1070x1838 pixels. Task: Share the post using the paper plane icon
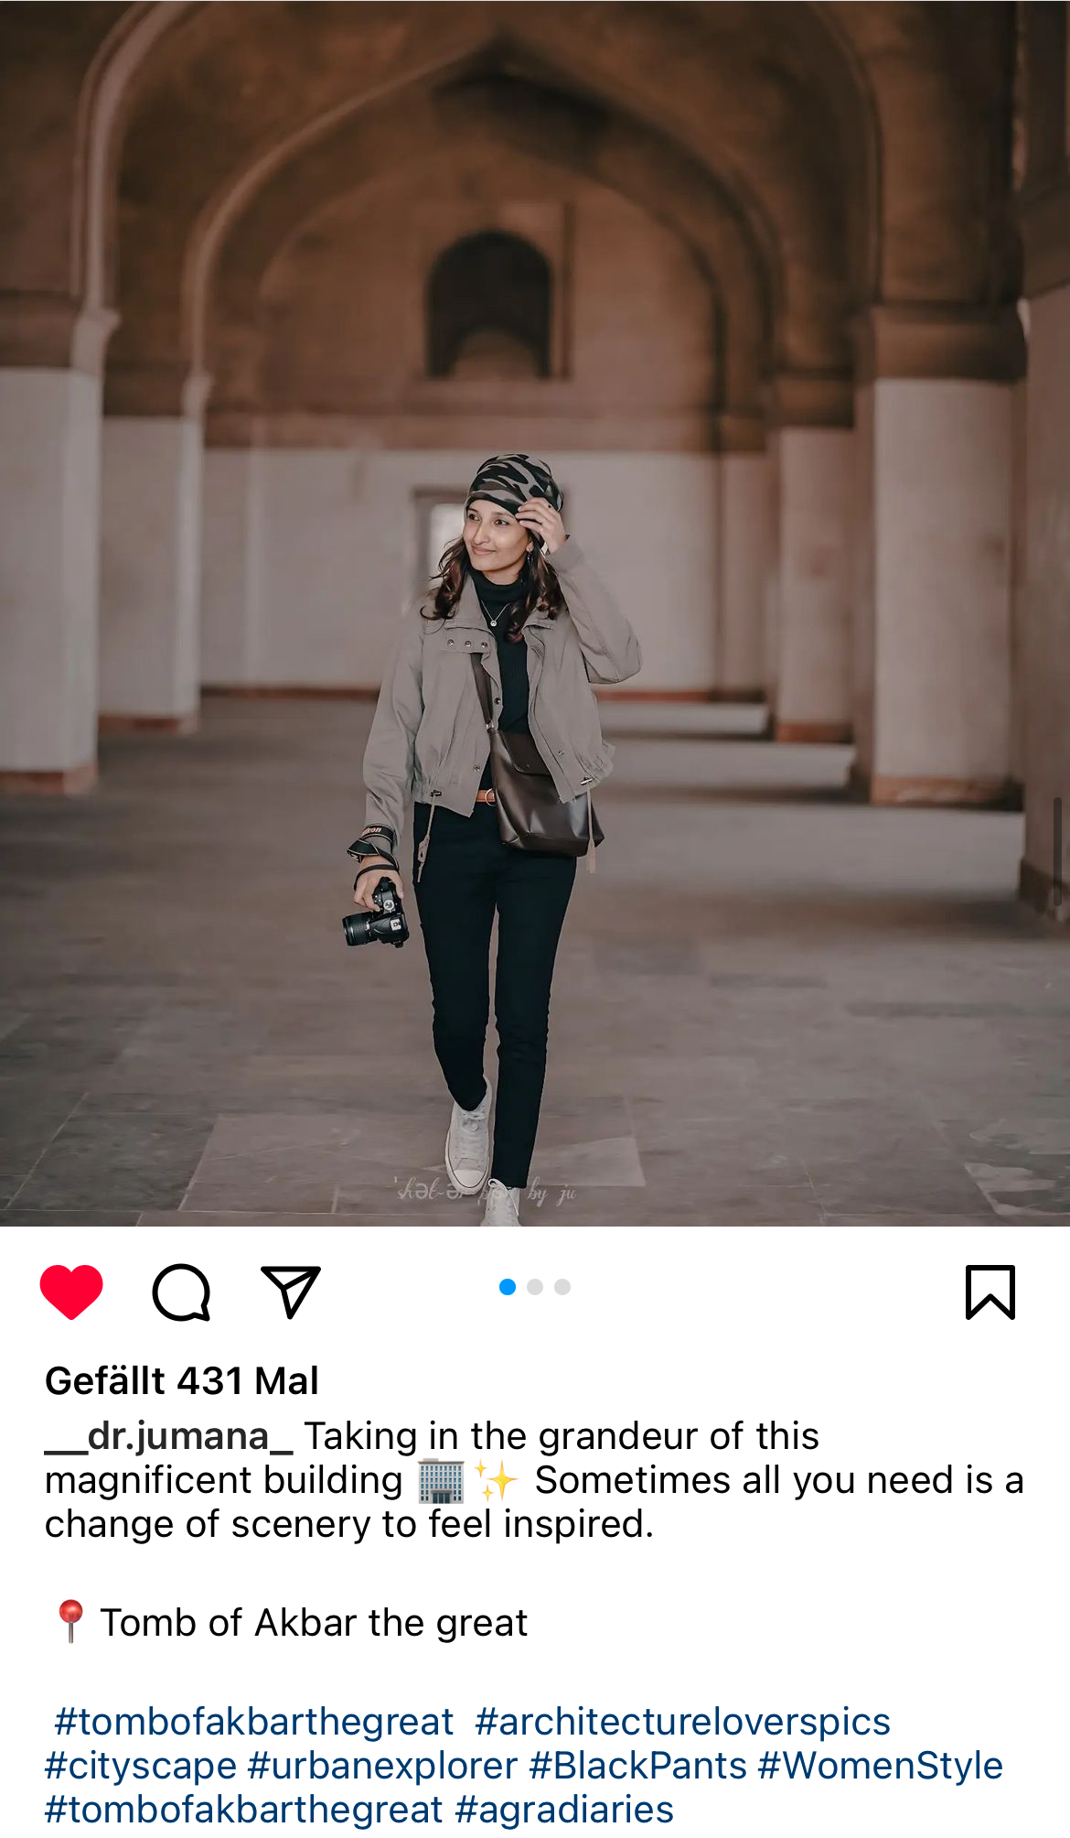(291, 1292)
